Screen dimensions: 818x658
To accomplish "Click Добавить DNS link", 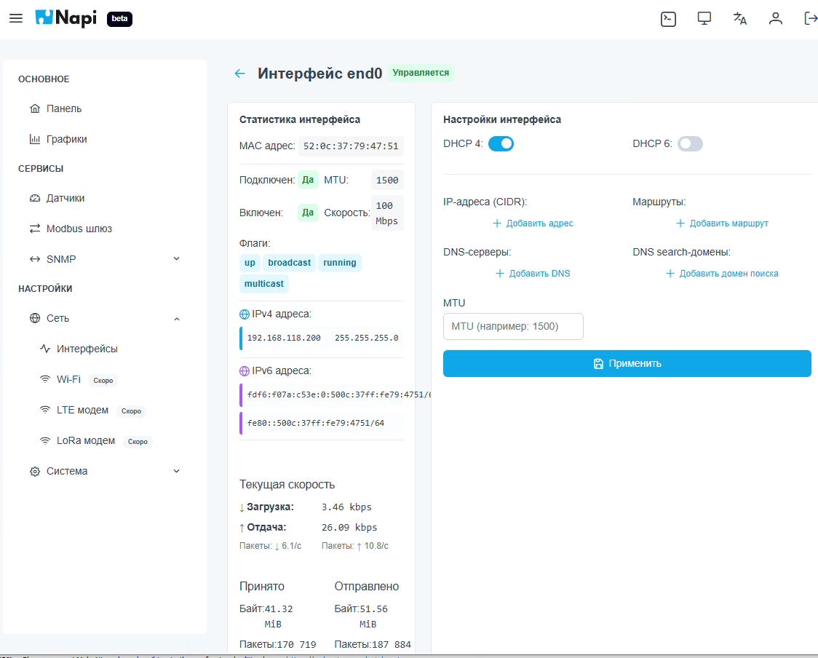I will pos(533,274).
